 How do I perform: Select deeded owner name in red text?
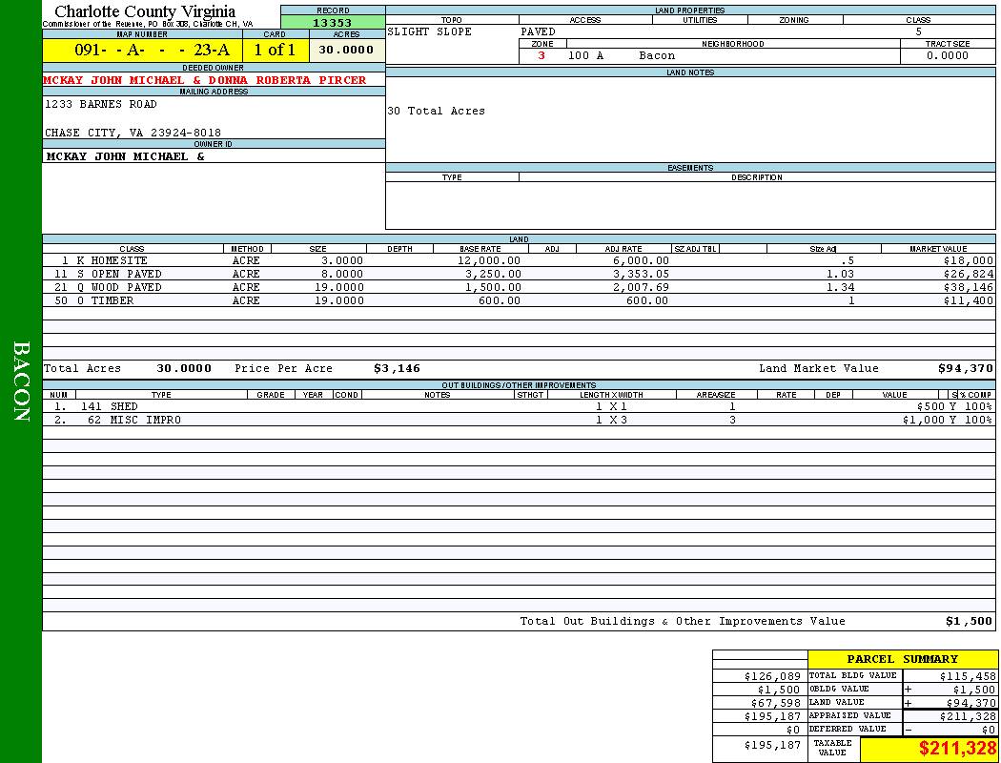204,80
